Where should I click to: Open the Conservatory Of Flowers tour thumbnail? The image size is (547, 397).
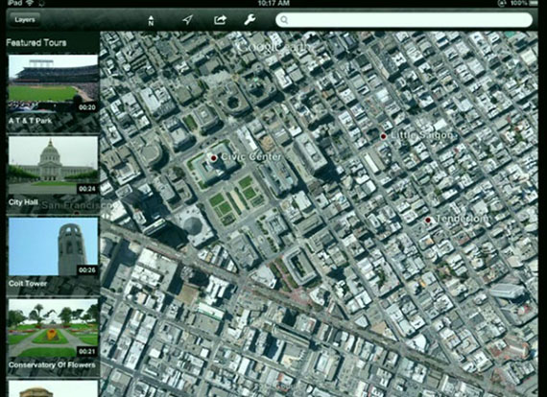click(53, 328)
